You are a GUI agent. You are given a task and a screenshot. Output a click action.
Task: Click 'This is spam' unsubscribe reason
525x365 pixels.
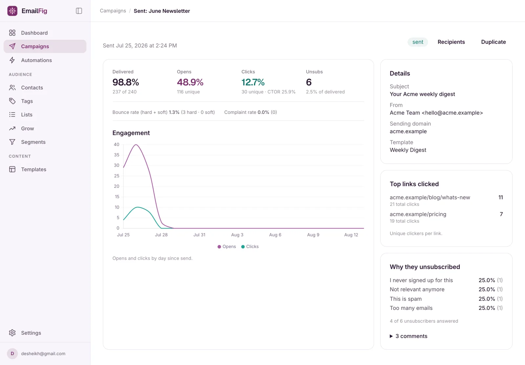click(406, 299)
